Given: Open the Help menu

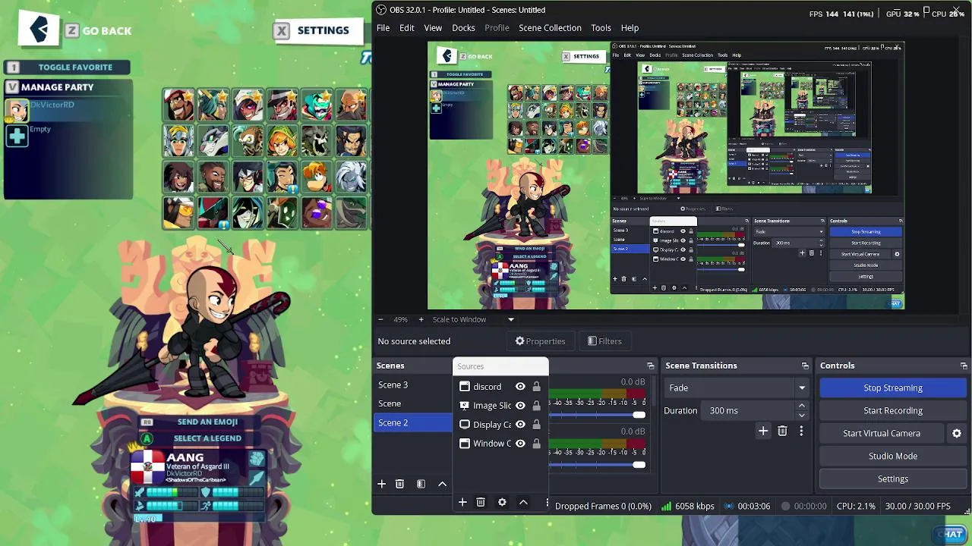Looking at the screenshot, I should click(630, 28).
